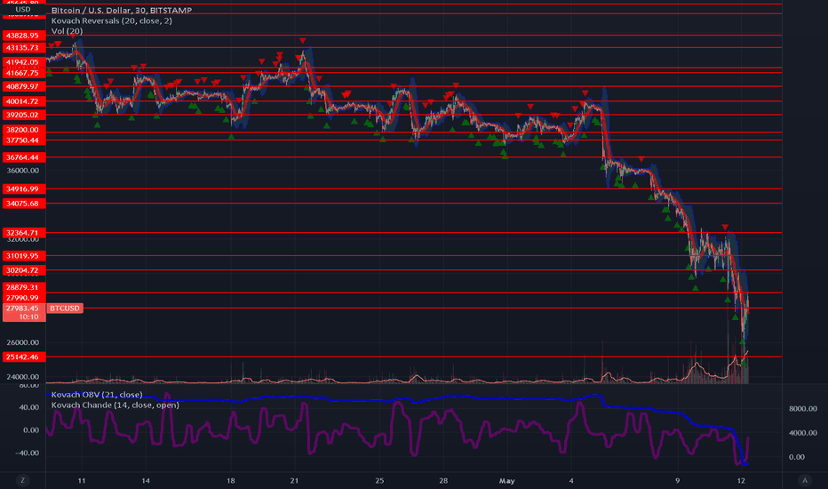Click the BTCUSD price tag label
The height and width of the screenshot is (489, 828).
[x=65, y=309]
